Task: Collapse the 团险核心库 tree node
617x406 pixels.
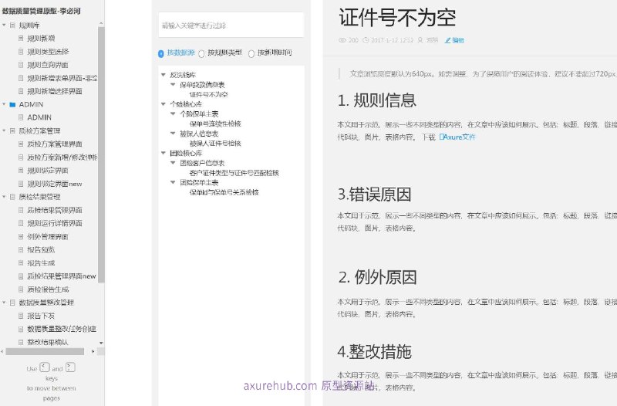Action: point(164,153)
